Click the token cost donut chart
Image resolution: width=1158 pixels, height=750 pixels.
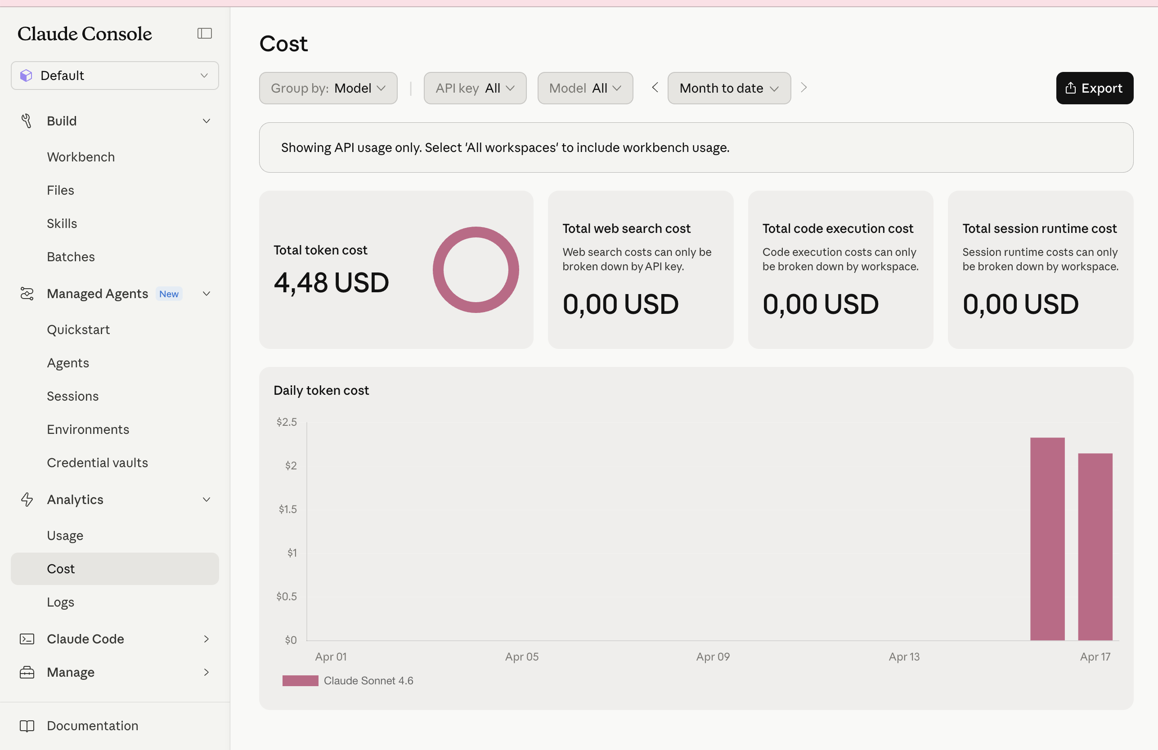[x=476, y=269]
